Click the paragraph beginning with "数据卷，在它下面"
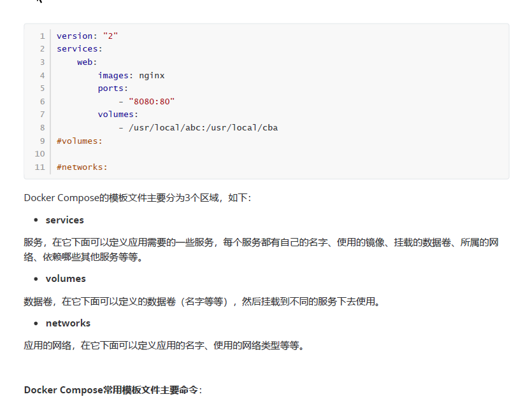This screenshot has width=516, height=406. click(x=201, y=301)
